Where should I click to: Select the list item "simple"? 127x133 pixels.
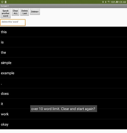(x=63, y=63)
